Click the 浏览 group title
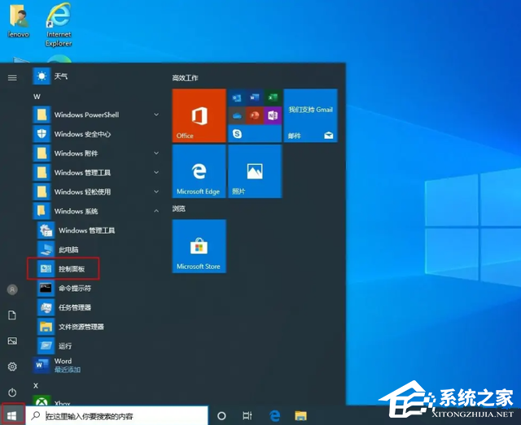The height and width of the screenshot is (425, 521). tap(179, 209)
